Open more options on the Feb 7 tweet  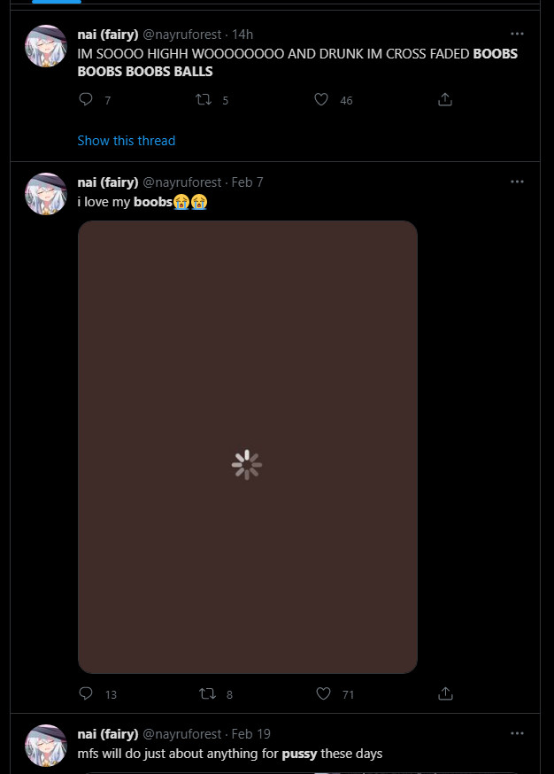coord(517,182)
